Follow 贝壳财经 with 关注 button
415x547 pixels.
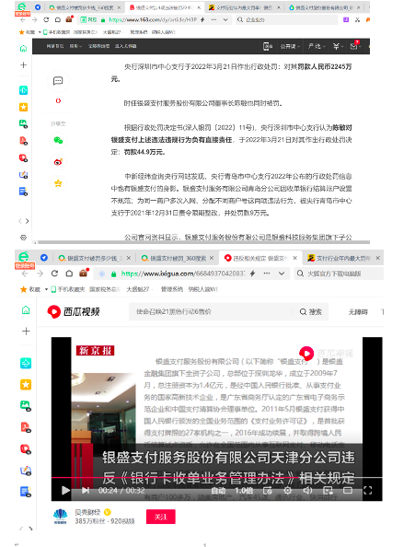(x=161, y=517)
